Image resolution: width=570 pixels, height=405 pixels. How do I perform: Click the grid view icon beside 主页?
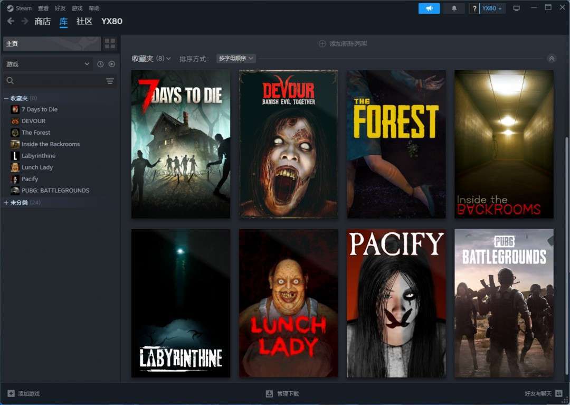pos(110,43)
